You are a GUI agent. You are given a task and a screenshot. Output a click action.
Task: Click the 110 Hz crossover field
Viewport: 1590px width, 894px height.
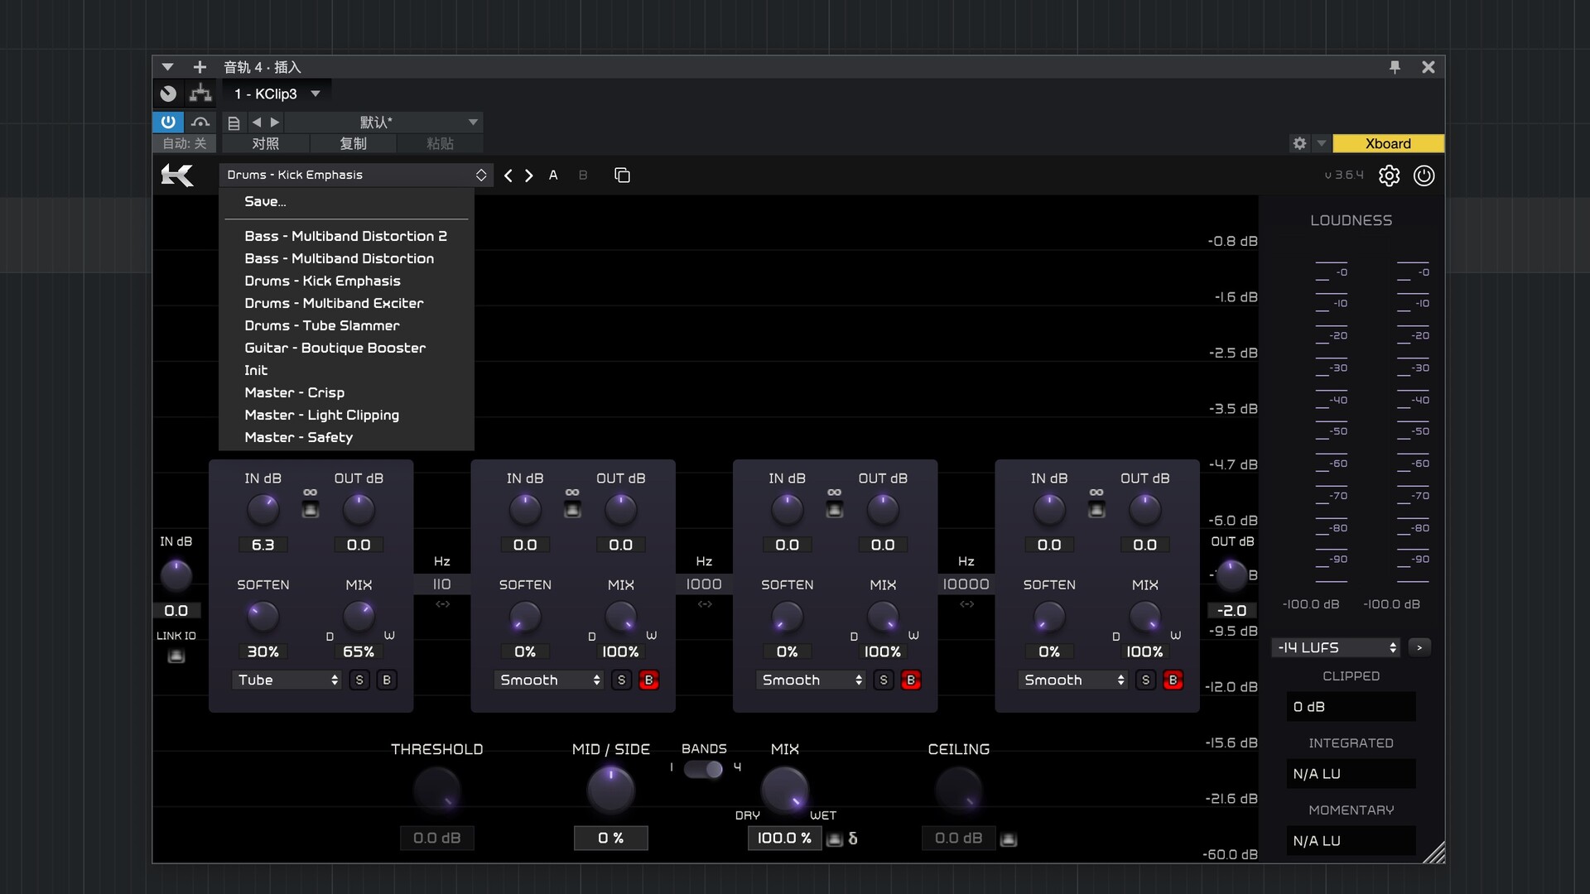coord(442,584)
